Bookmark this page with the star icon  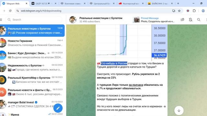tap(179, 11)
